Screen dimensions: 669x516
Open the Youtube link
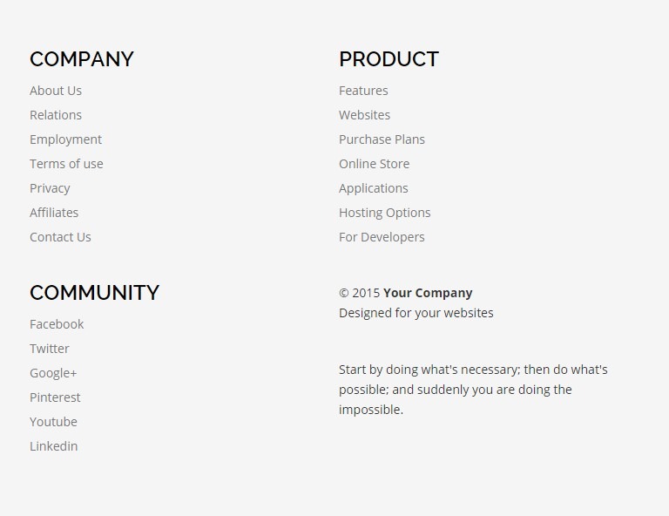[x=53, y=422]
